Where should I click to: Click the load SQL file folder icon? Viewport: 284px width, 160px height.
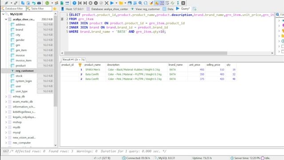[121, 3]
